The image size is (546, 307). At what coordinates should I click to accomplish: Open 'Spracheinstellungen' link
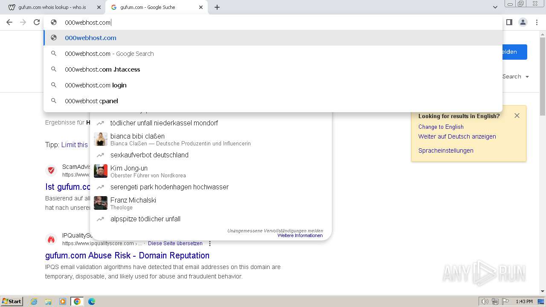[x=446, y=151]
